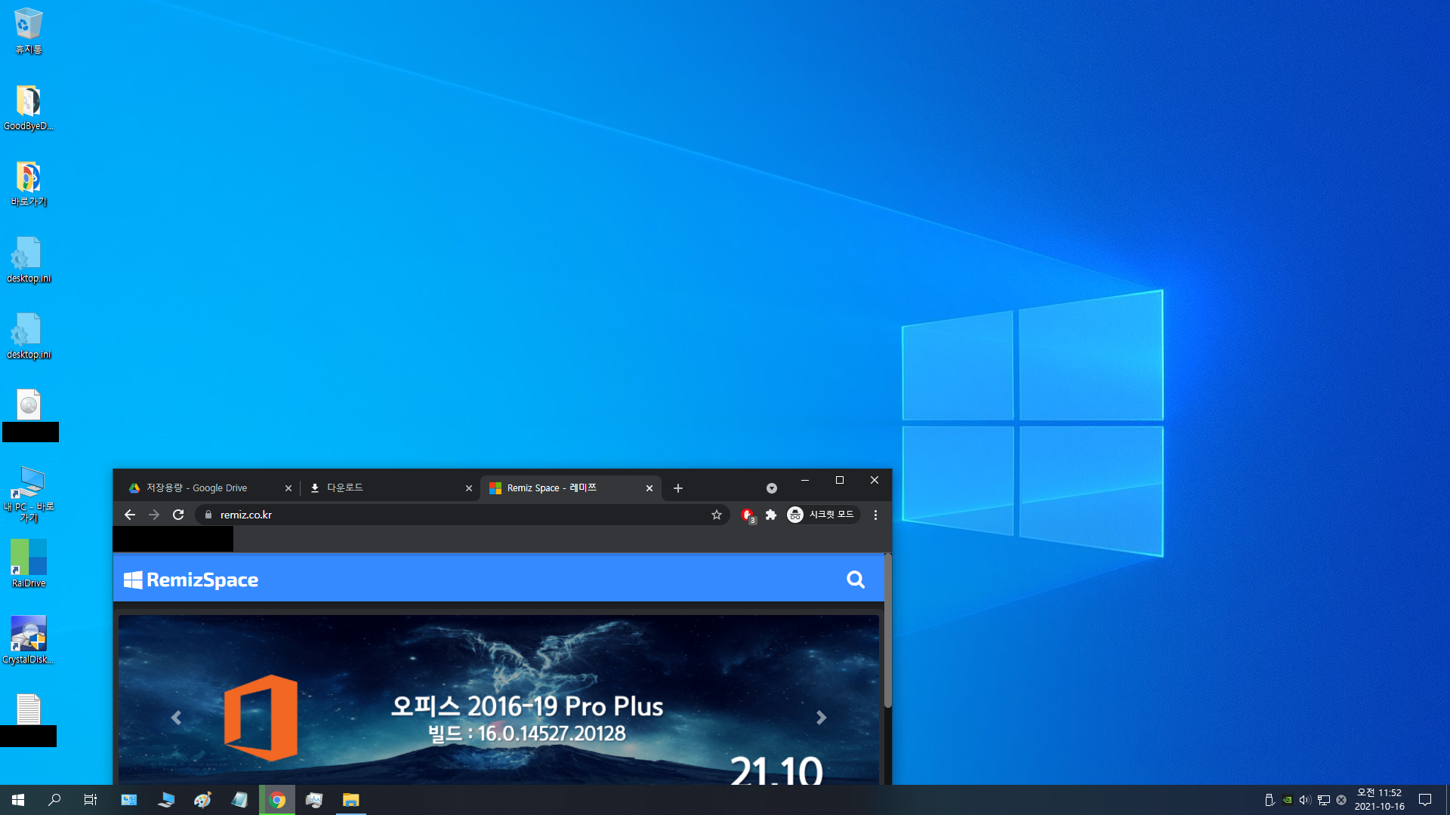Image resolution: width=1450 pixels, height=815 pixels.
Task: Open the Windows Start menu
Action: point(18,800)
